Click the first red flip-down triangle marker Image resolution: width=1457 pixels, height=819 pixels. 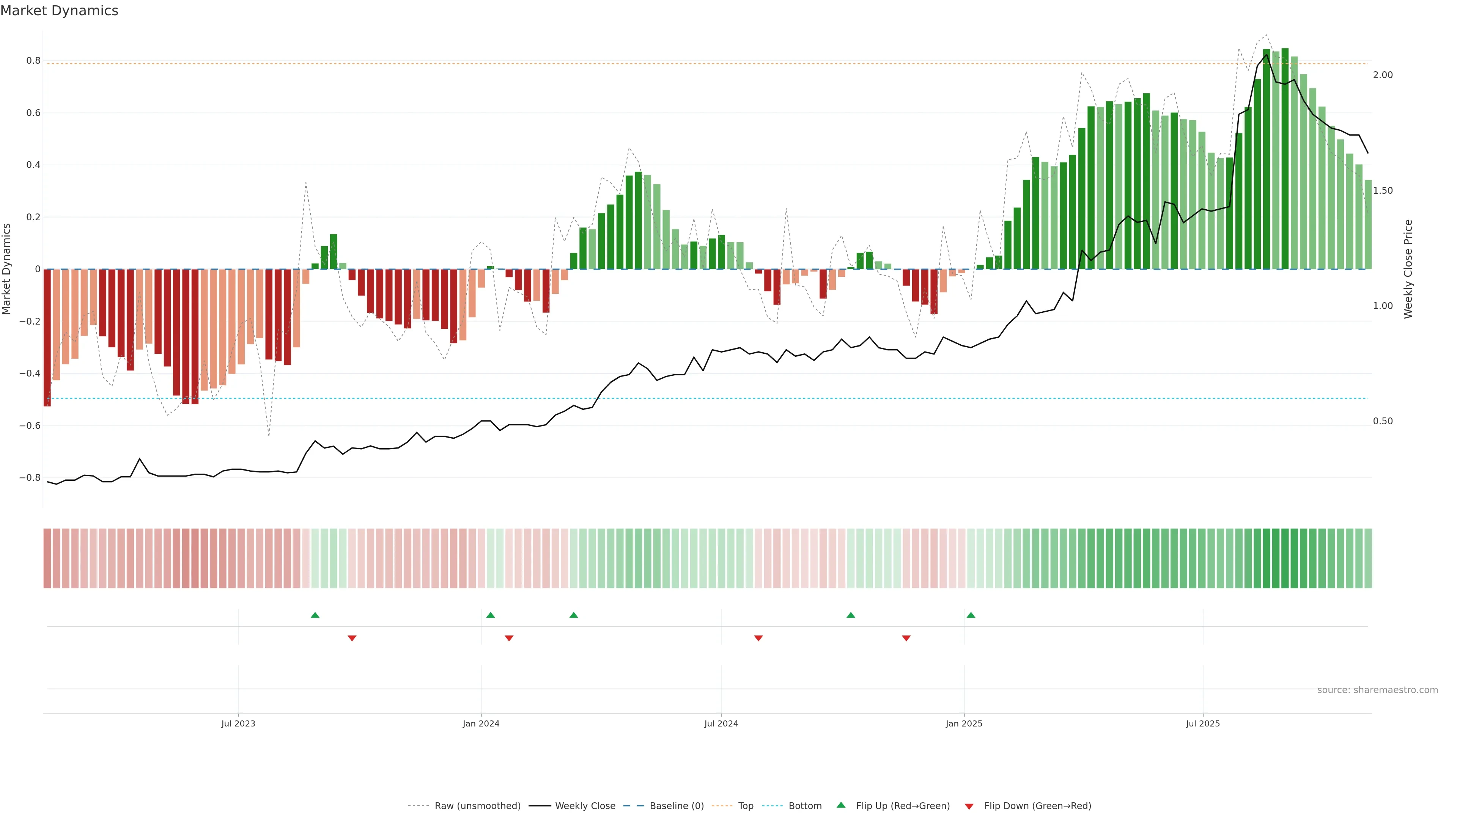pos(352,638)
